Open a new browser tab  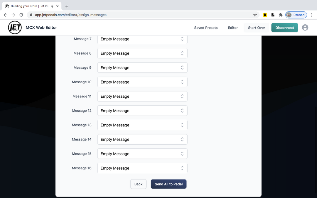pyautogui.click(x=67, y=6)
